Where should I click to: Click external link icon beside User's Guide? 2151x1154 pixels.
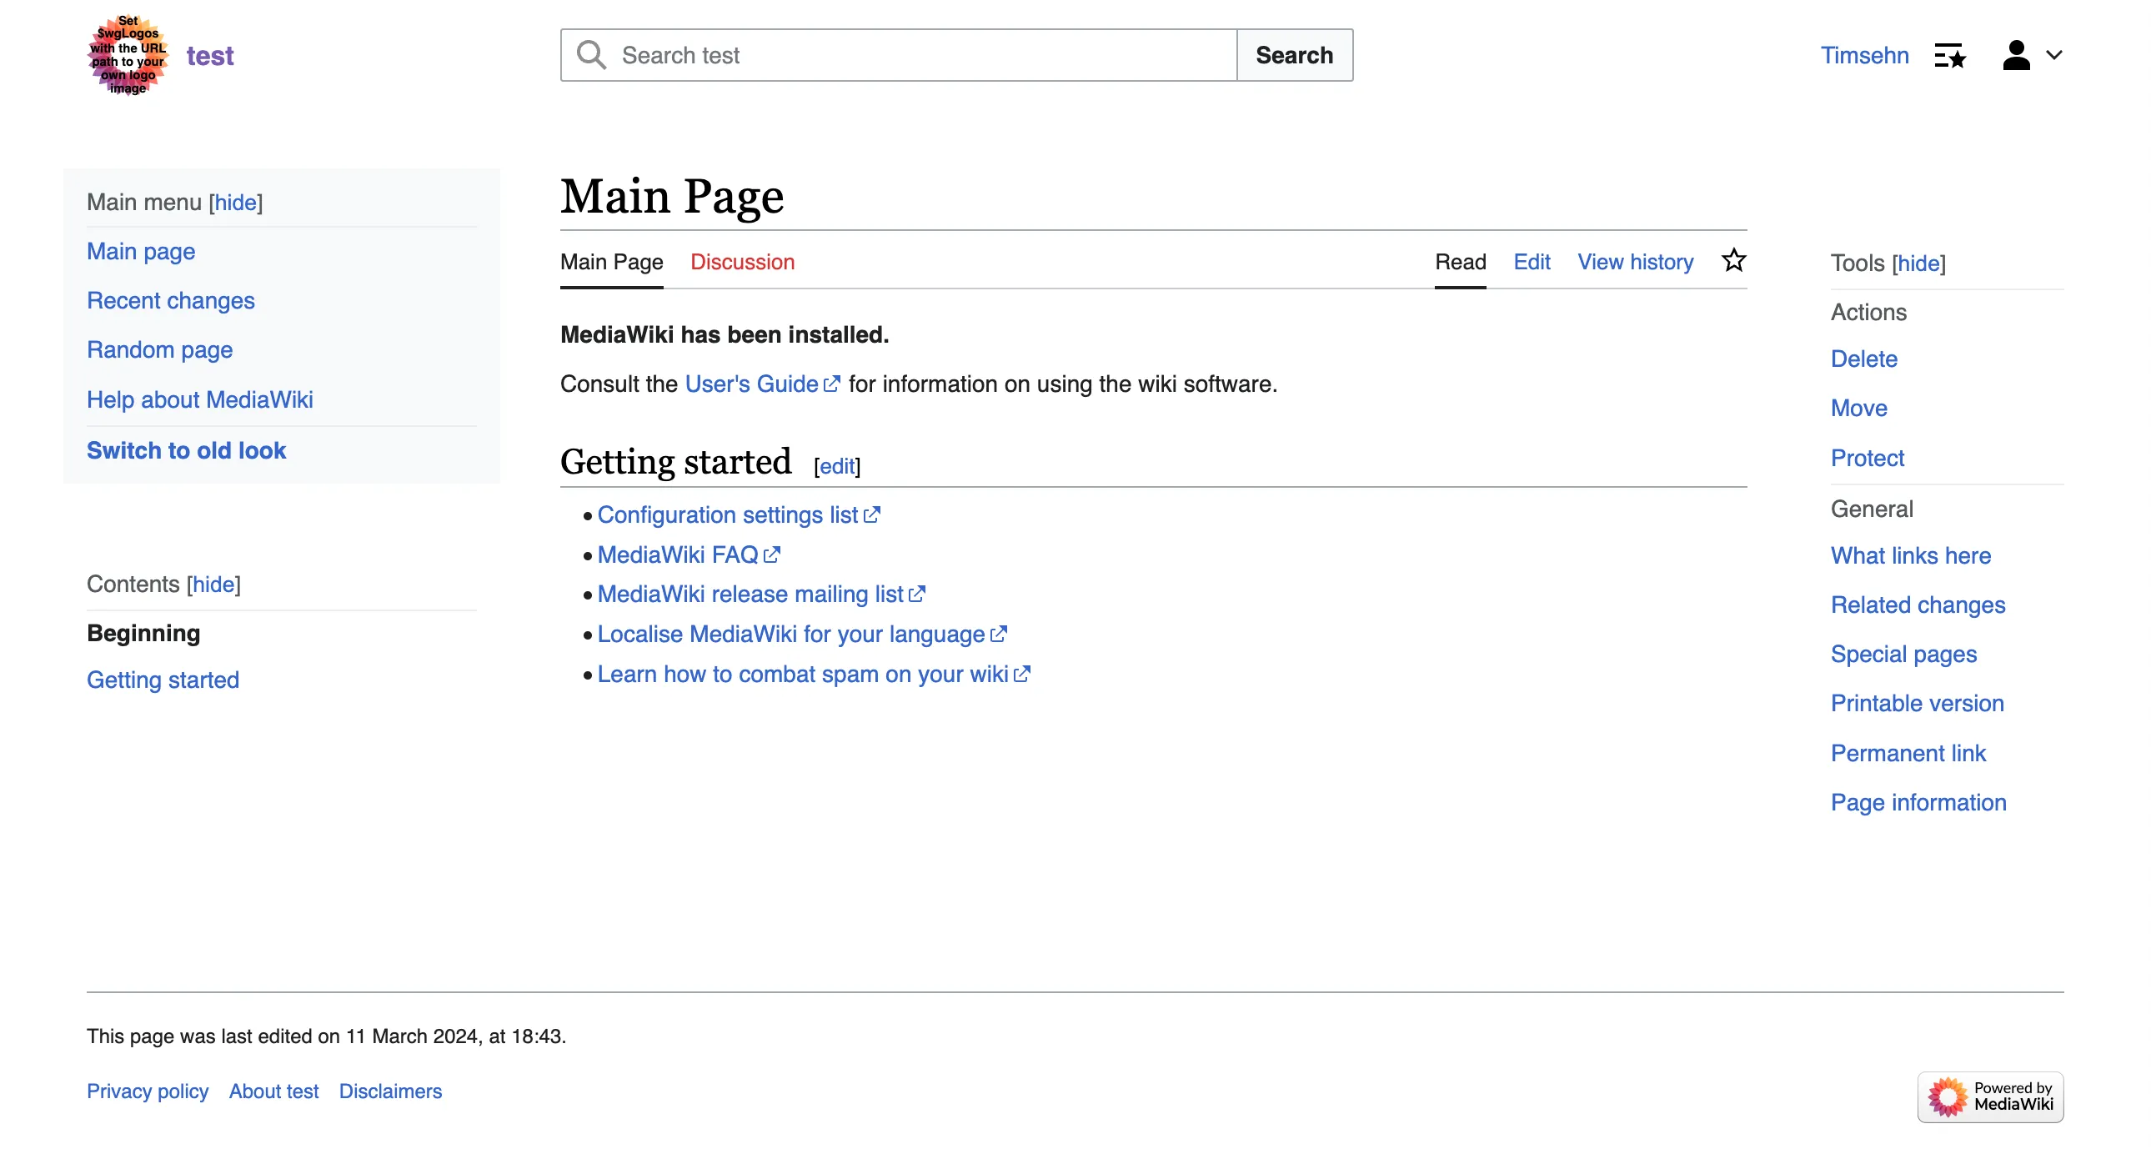pyautogui.click(x=832, y=384)
